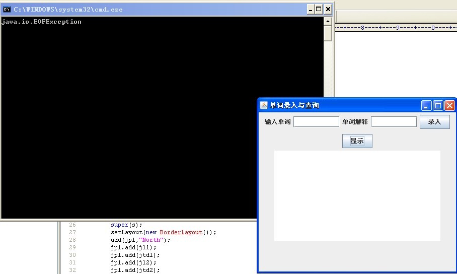Click code line jp1.add(jtd2);

click(135, 270)
